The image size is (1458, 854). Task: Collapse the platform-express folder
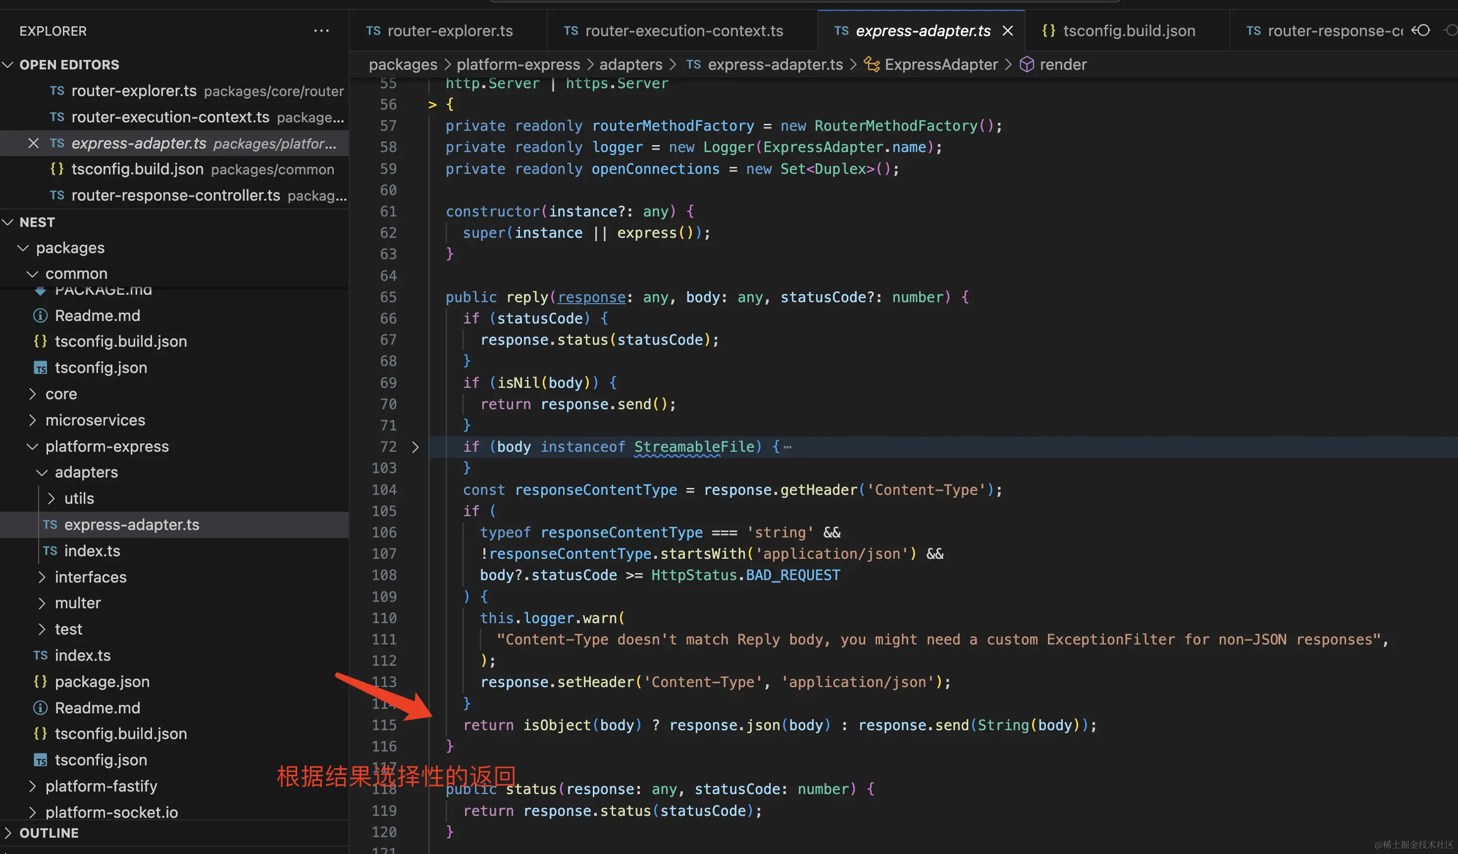(x=33, y=447)
